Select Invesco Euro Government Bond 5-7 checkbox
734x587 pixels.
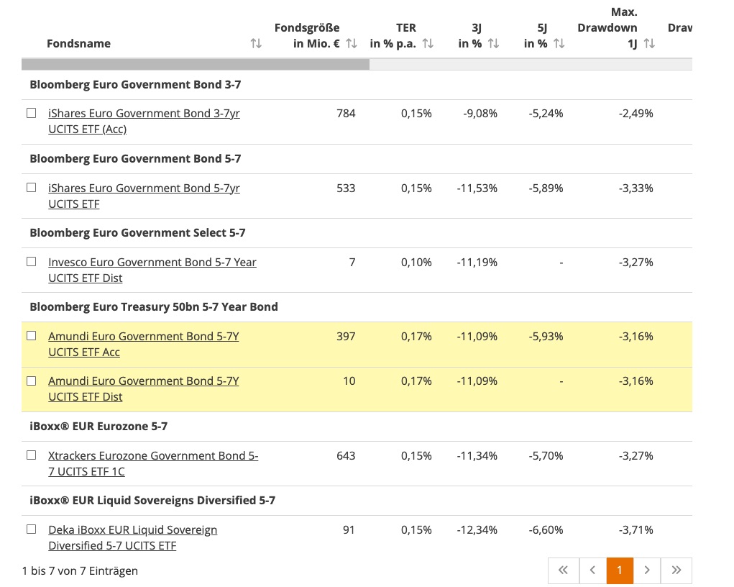pyautogui.click(x=32, y=262)
